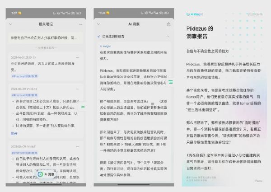Select paragraph starting 换个视角来看 in report image
The image size is (271, 192).
click(x=224, y=100)
